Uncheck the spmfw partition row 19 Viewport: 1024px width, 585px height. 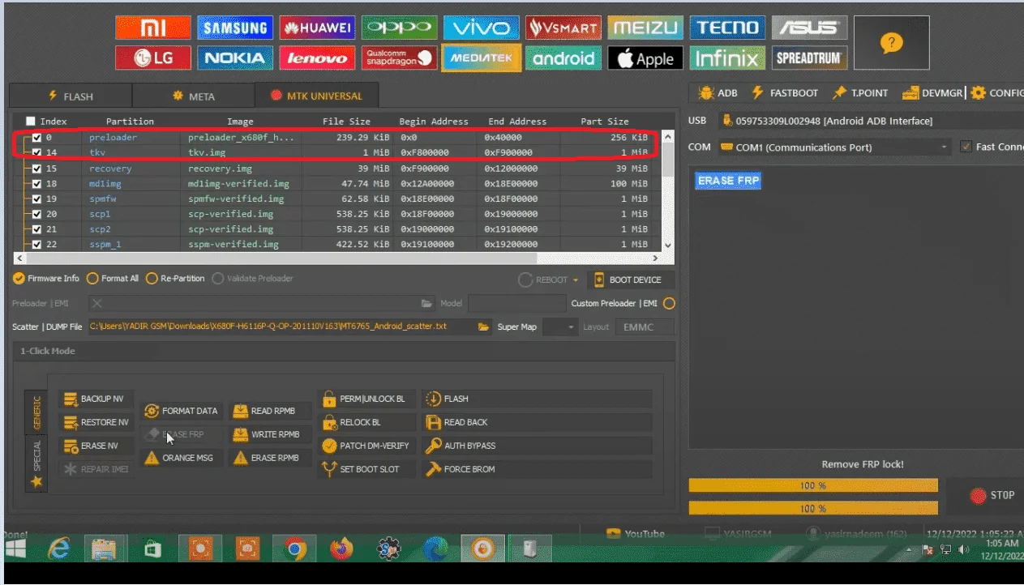point(36,199)
